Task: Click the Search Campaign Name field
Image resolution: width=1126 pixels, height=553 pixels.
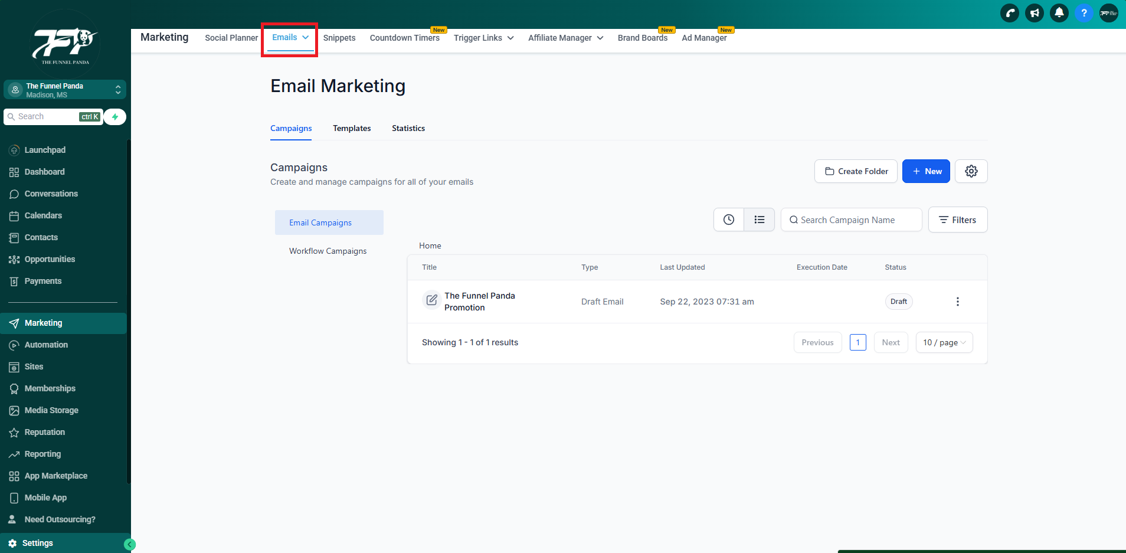Action: (851, 220)
